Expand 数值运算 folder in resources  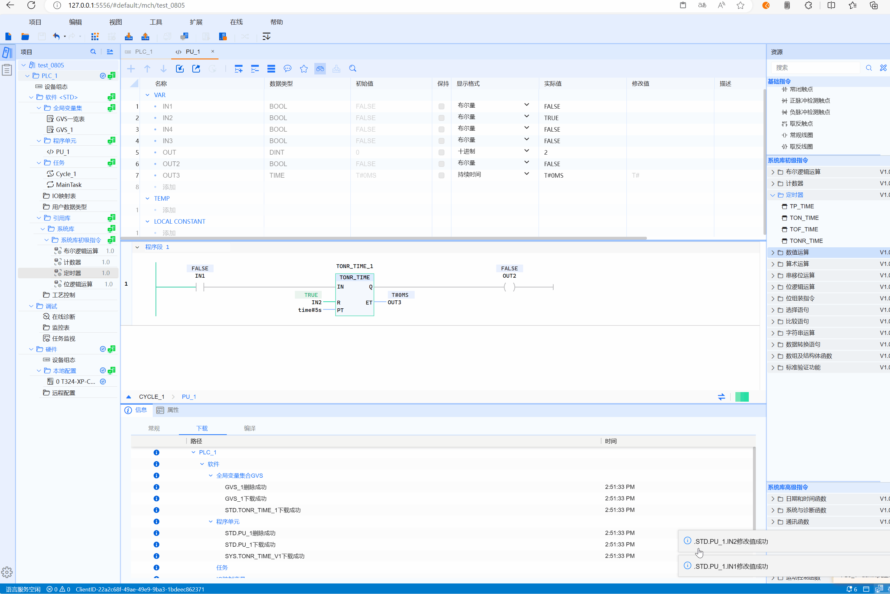pos(772,252)
